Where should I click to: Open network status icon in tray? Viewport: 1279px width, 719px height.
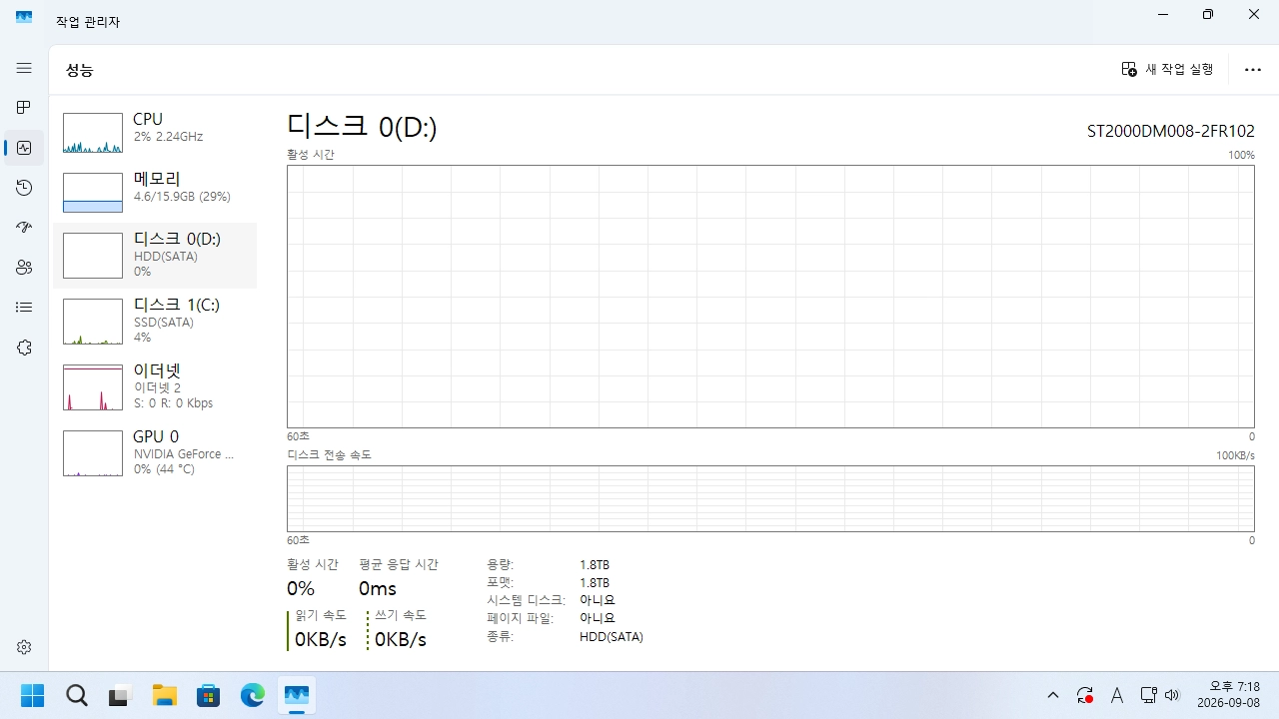(x=1148, y=695)
